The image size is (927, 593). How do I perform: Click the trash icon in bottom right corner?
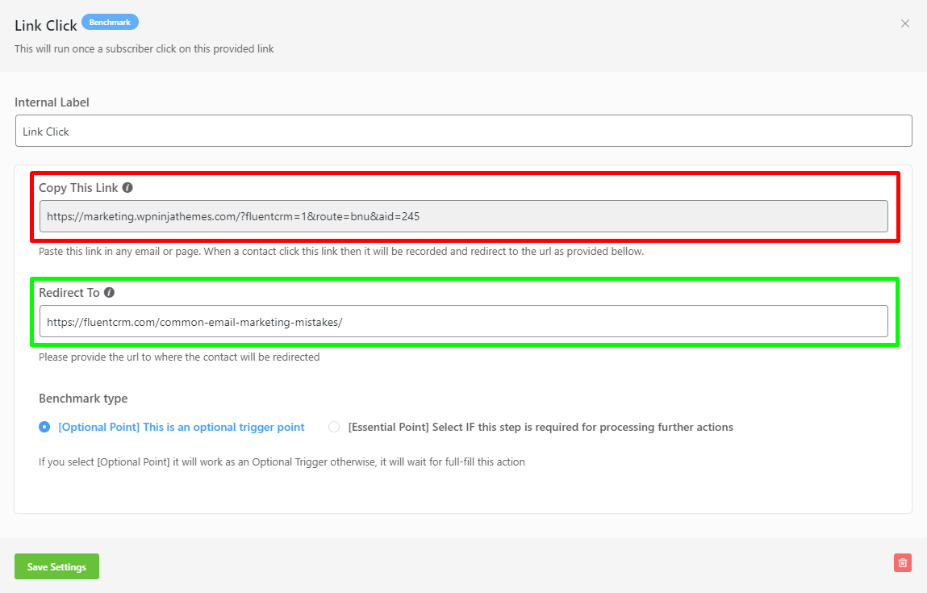click(x=902, y=562)
